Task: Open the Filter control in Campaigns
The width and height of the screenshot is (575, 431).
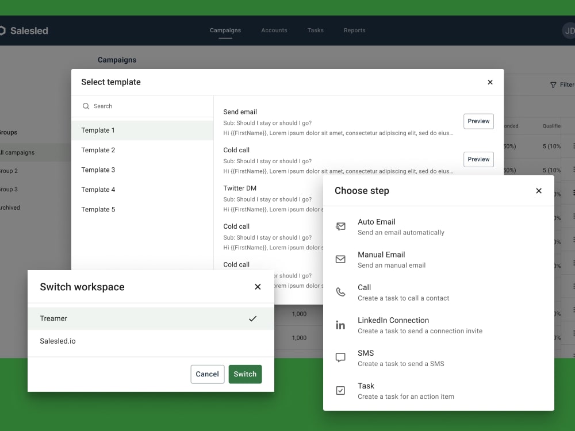Action: click(562, 85)
